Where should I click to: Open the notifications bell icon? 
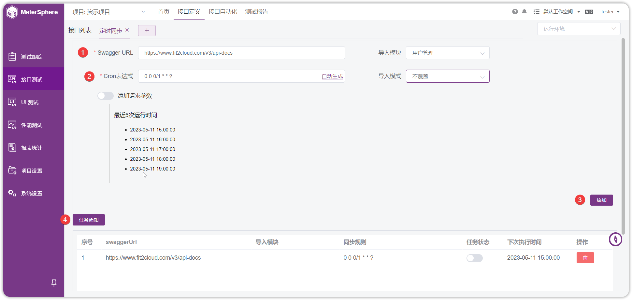click(524, 12)
